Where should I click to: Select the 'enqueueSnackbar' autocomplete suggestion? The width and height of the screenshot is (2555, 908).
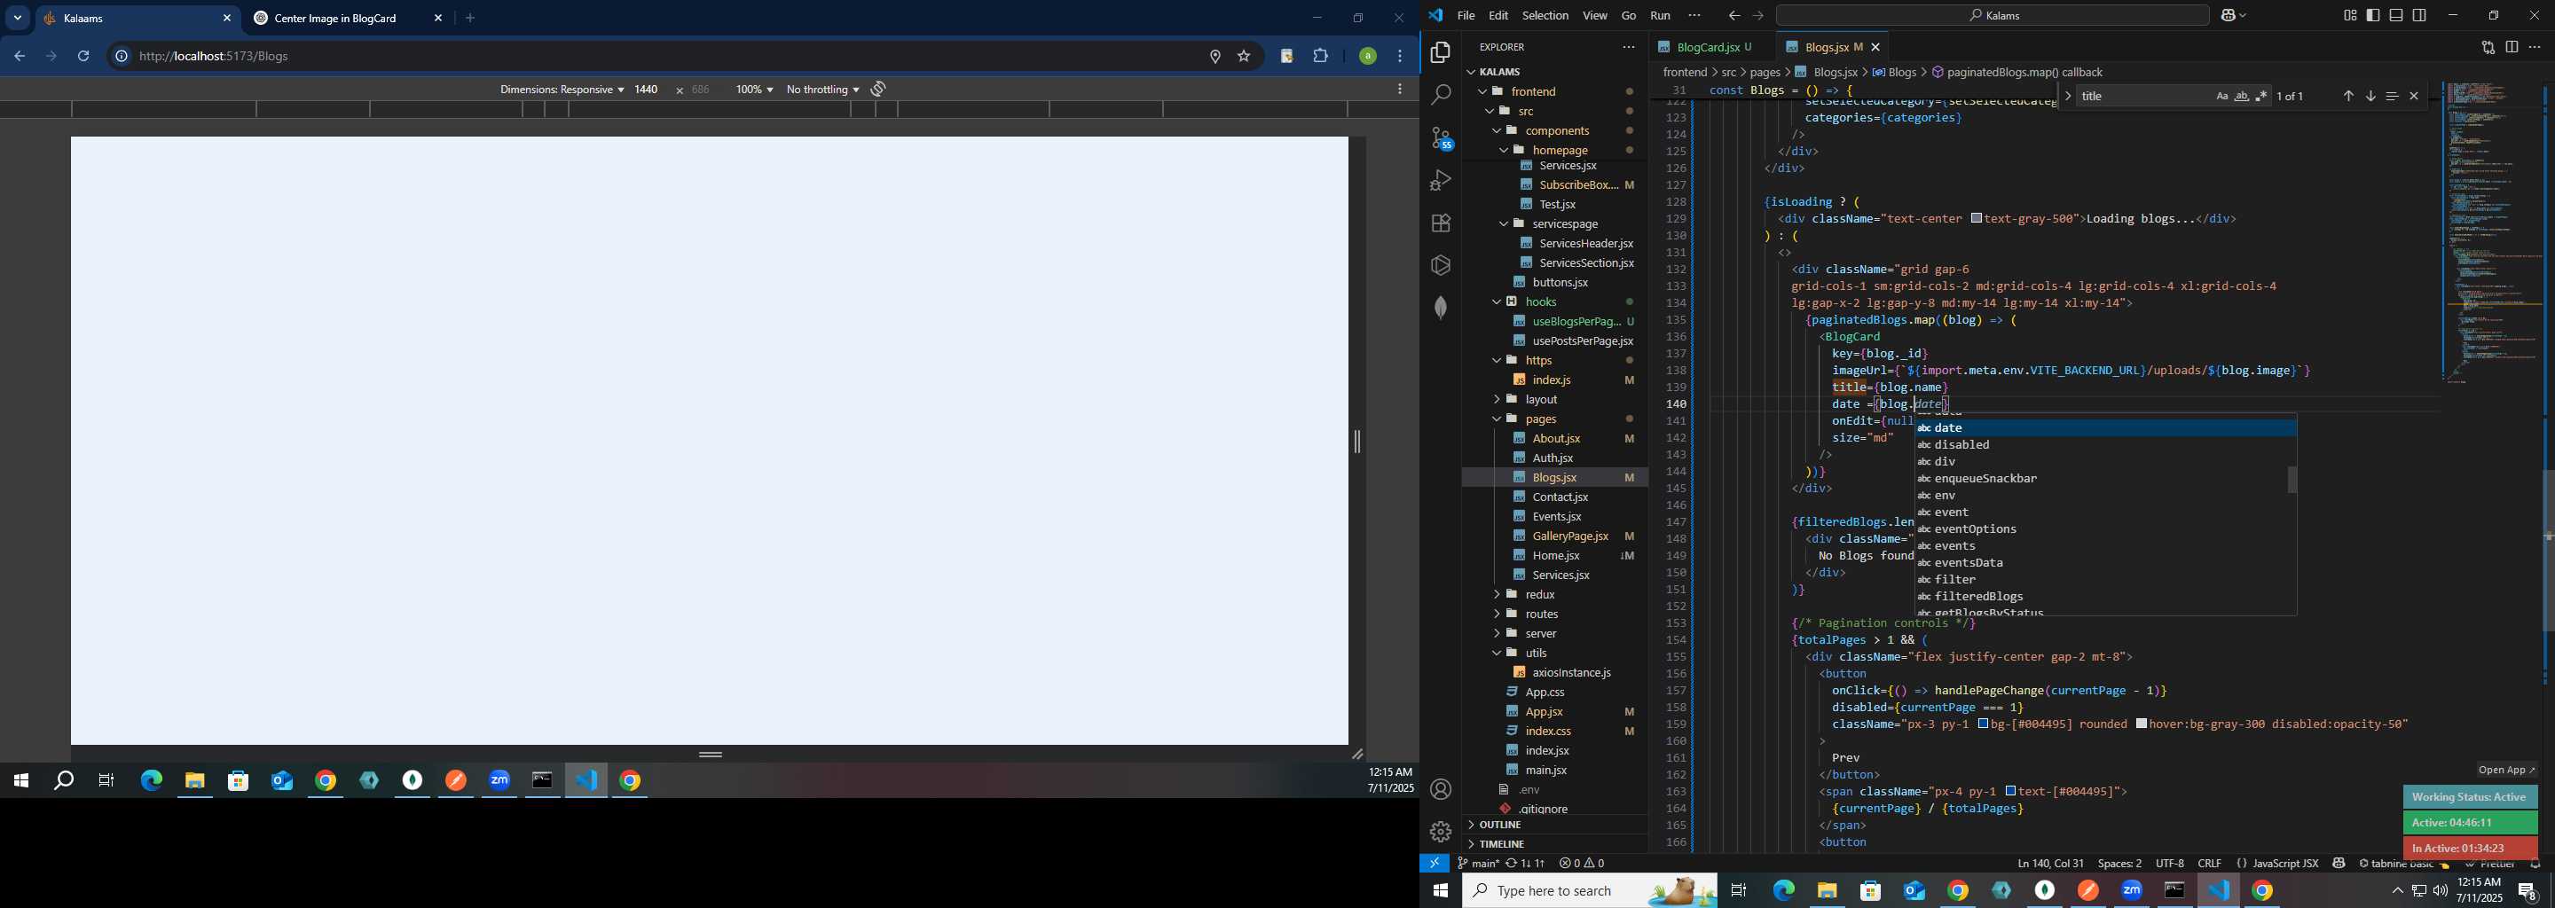(x=1985, y=479)
